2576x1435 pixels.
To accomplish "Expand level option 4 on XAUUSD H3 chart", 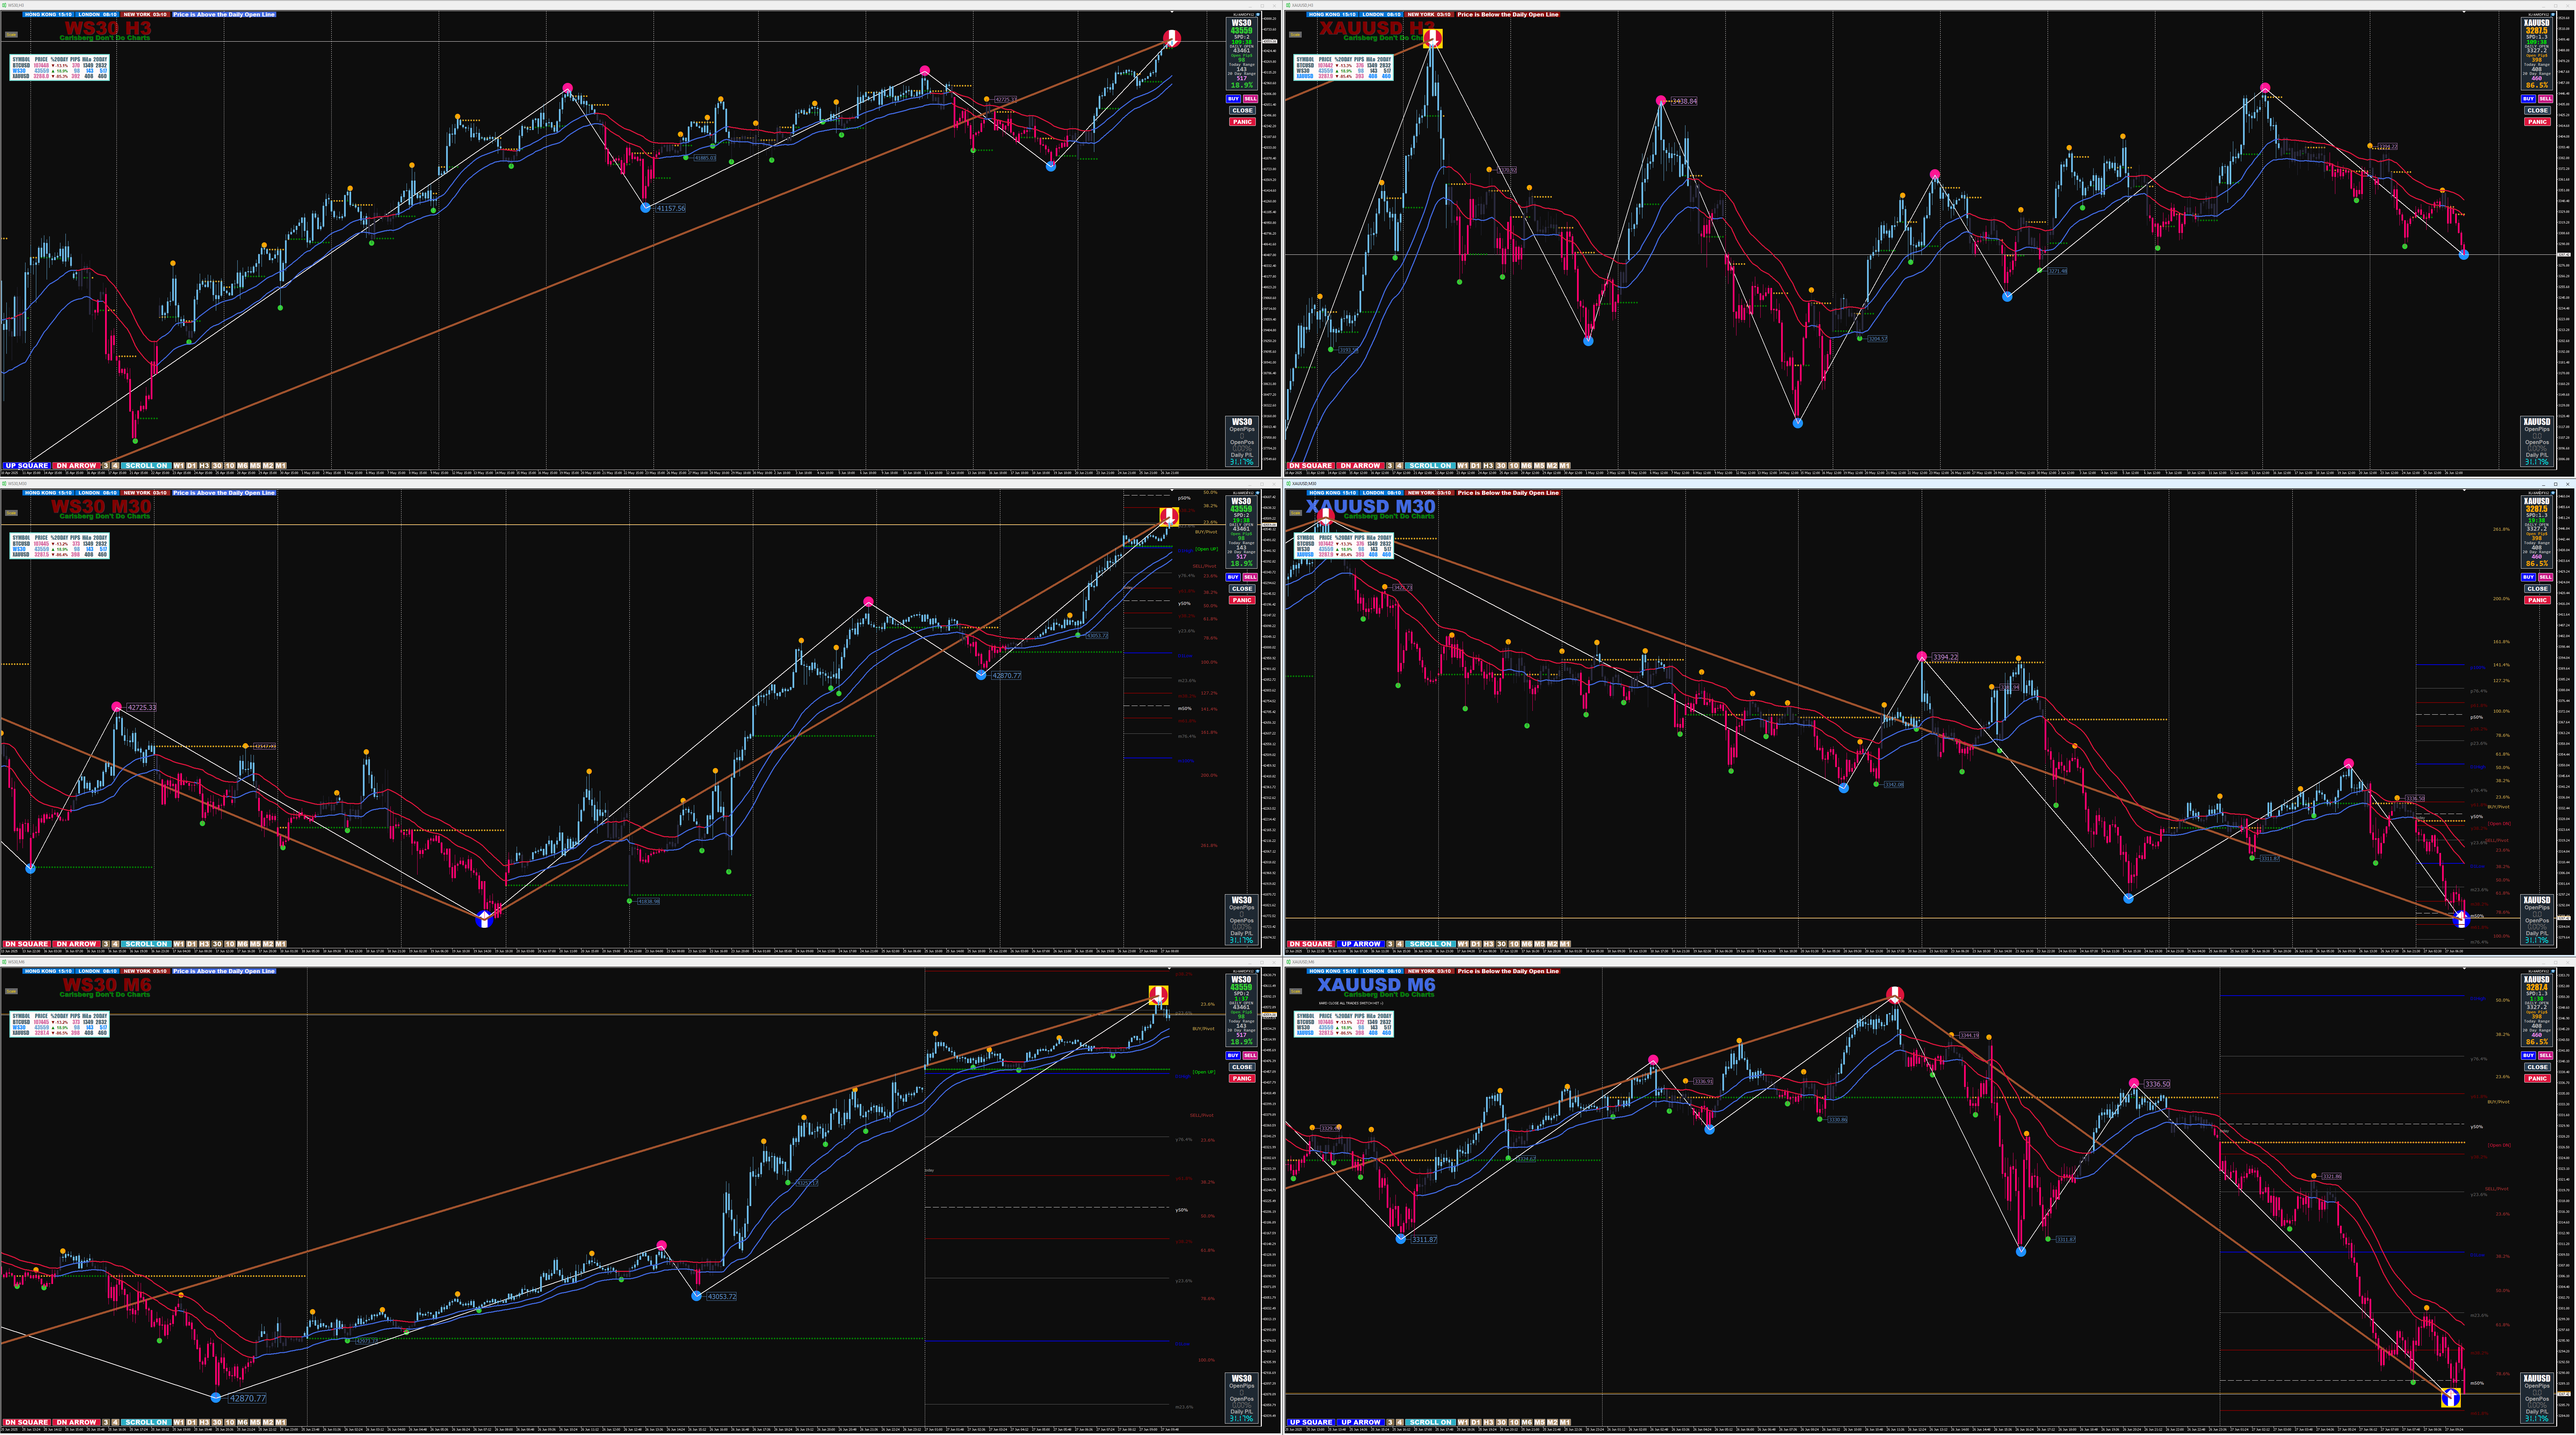I will [x=1399, y=466].
